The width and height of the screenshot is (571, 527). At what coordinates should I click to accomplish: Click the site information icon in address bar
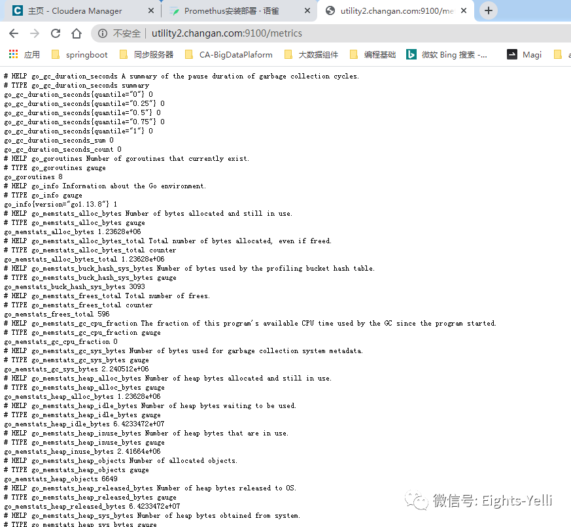point(103,33)
